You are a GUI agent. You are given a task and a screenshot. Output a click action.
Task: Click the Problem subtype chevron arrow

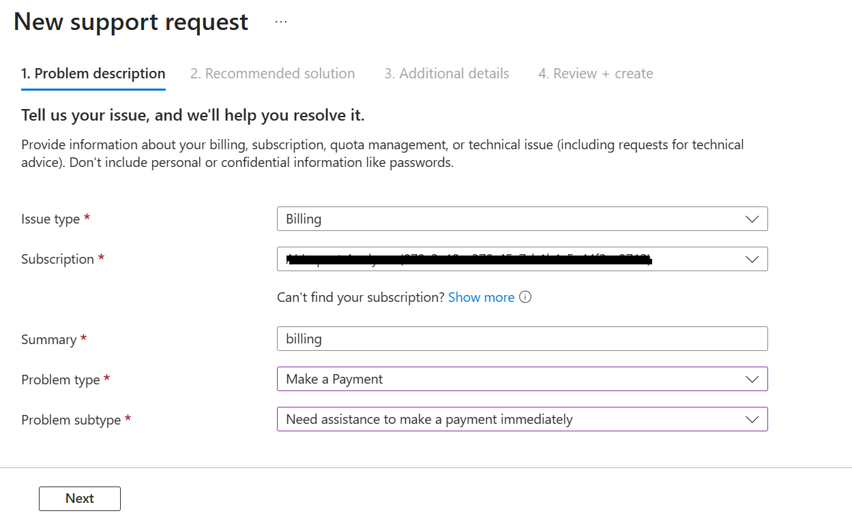pos(752,420)
